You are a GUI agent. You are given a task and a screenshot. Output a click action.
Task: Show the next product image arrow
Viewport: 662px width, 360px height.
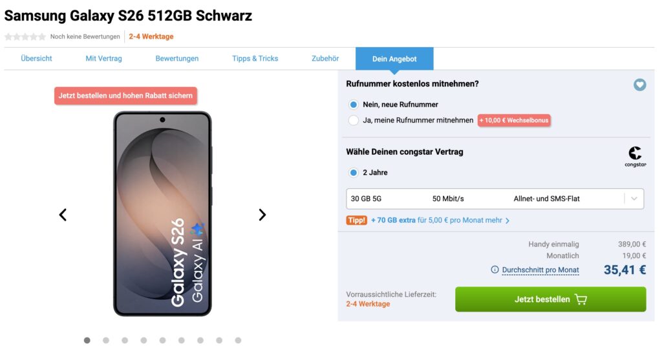262,215
